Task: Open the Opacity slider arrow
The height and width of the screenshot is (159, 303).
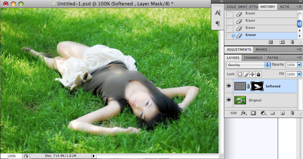Action: (299, 65)
